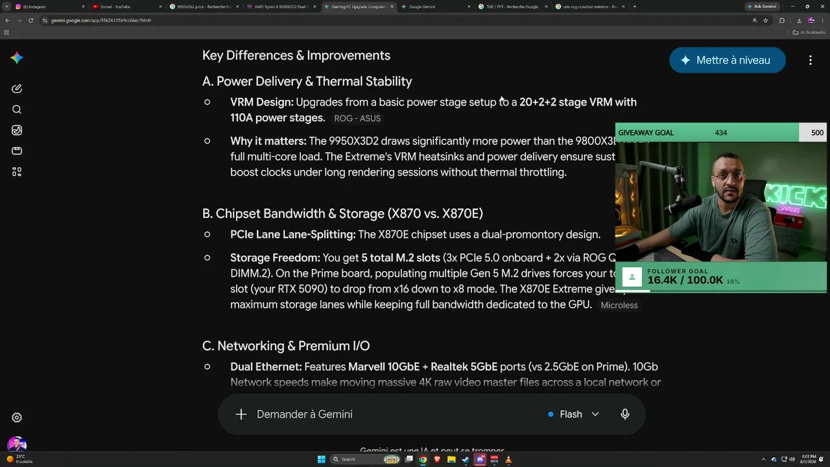Click the Mettre à niveau upgrade button
Screen dimensions: 830x467
(728, 60)
